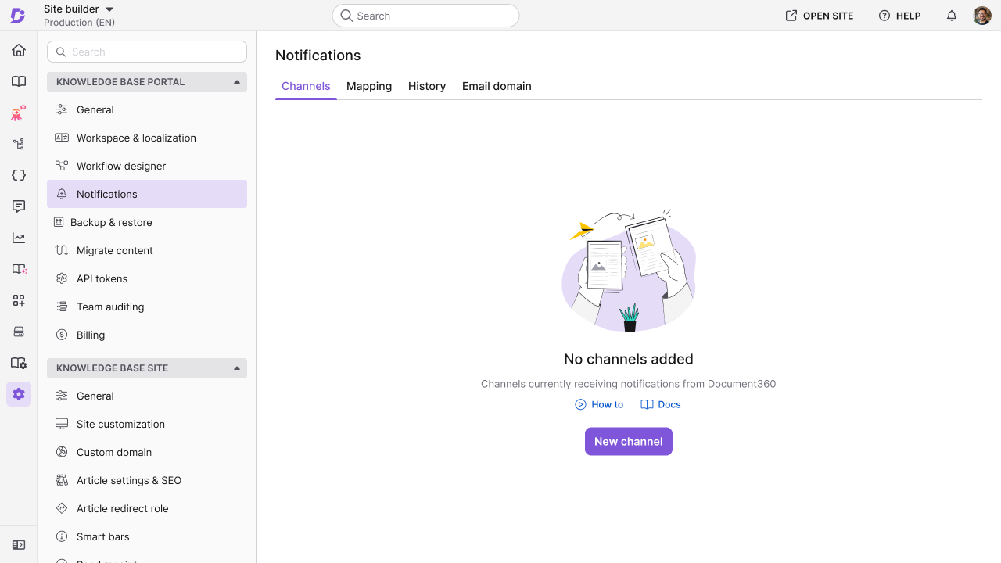Open the user profile avatar

coord(982,16)
